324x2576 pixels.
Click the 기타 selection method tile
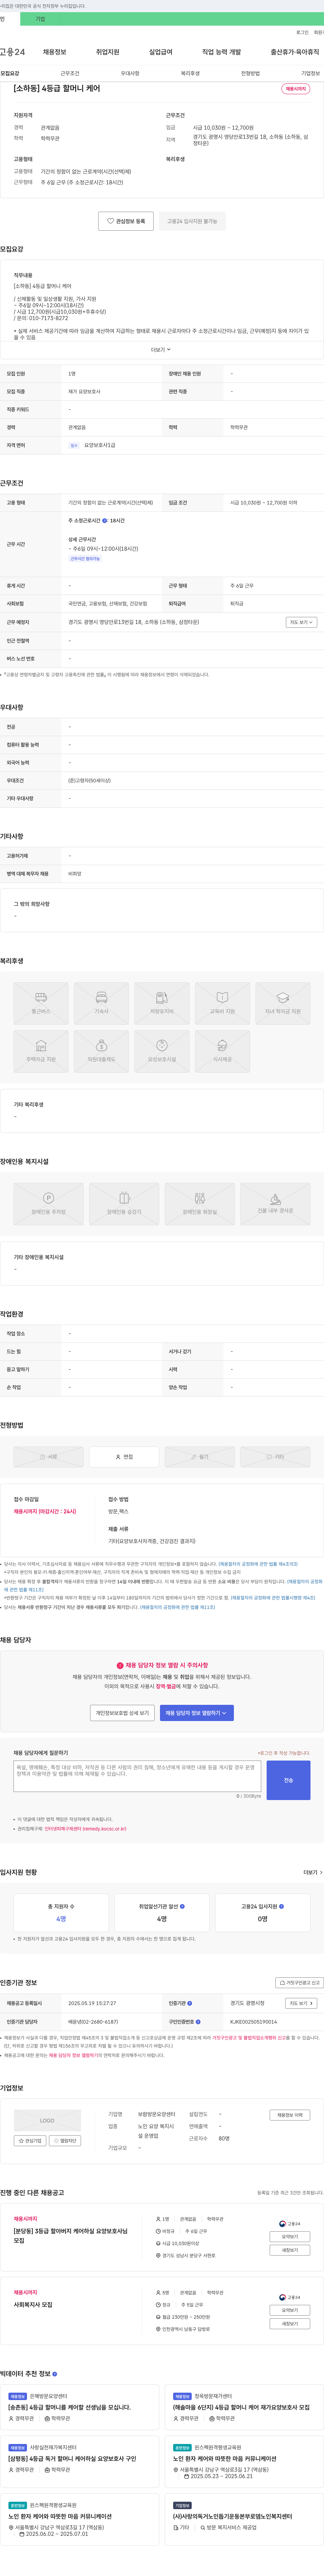click(x=275, y=1457)
